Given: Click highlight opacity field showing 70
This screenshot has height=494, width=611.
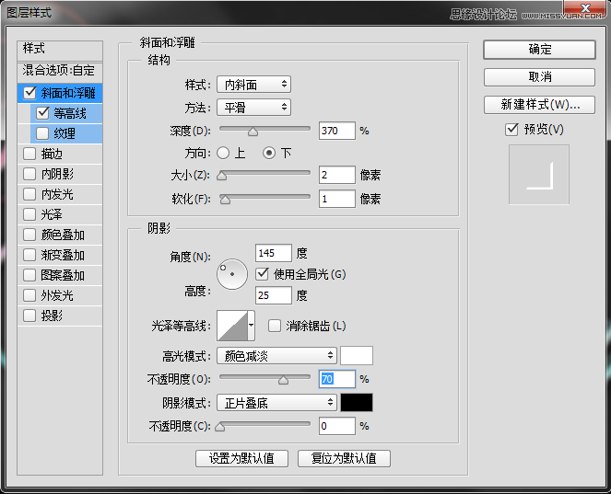Looking at the screenshot, I should pos(337,379).
